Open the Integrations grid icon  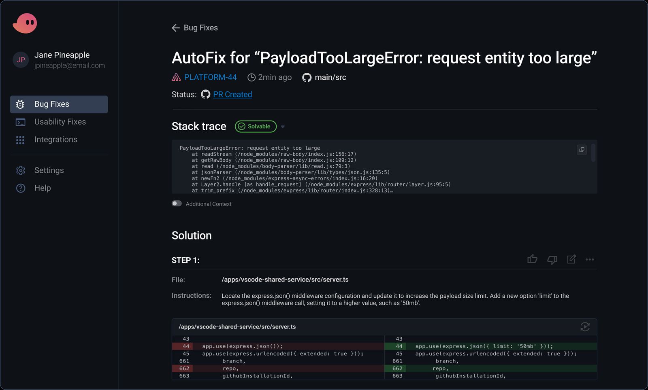tap(20, 140)
